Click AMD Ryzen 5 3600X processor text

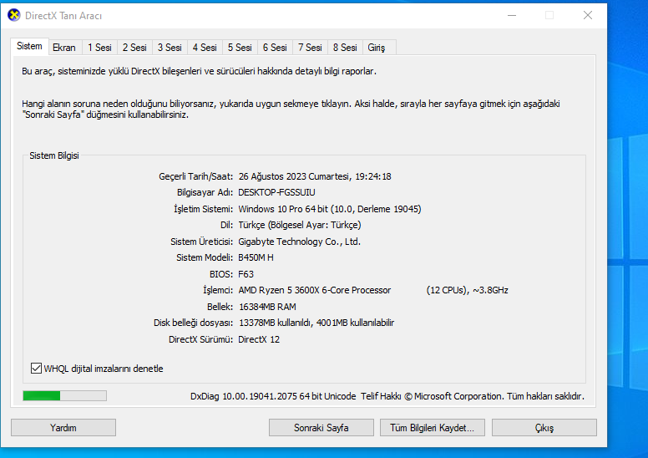tap(315, 290)
